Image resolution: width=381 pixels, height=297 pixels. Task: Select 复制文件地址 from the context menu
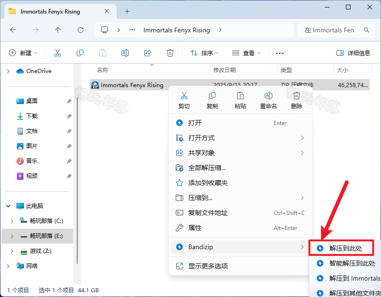coord(240,213)
